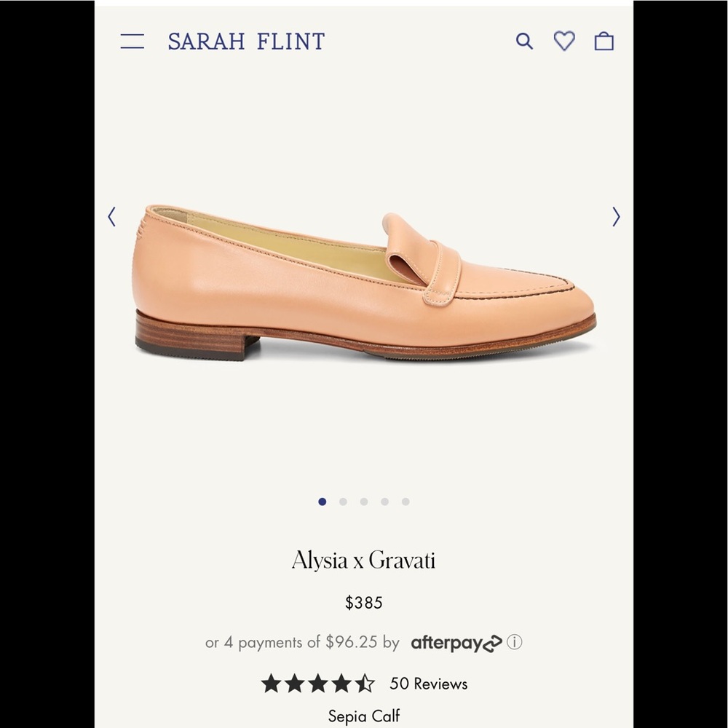Open the hamburger navigation menu

pos(132,41)
